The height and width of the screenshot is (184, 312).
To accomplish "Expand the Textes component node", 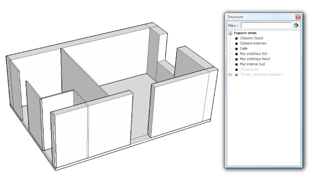I will [x=230, y=75].
